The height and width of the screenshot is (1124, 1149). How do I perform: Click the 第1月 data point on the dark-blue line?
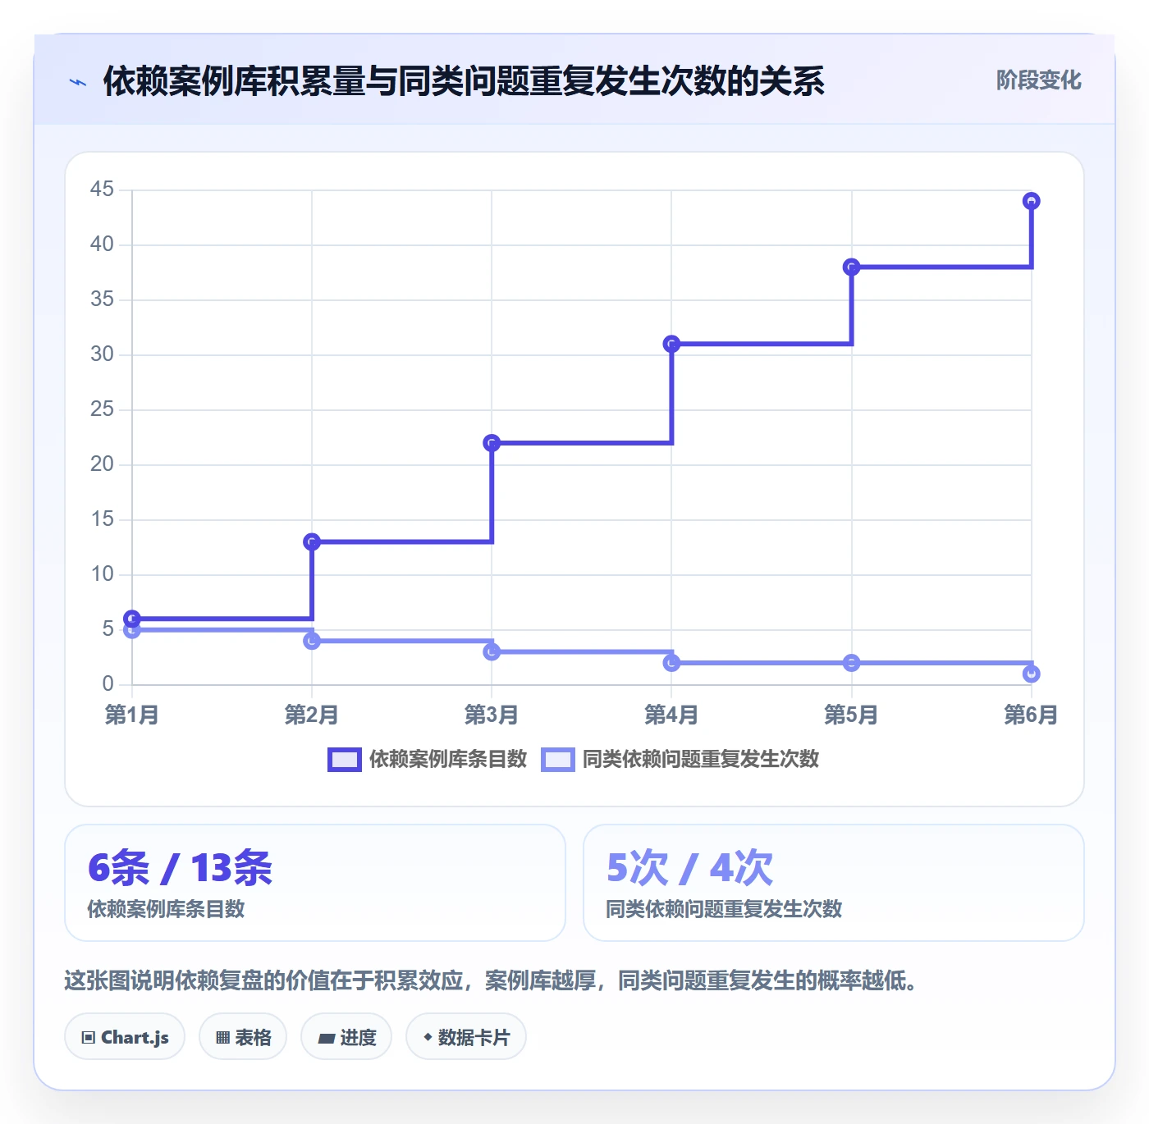[x=132, y=619]
